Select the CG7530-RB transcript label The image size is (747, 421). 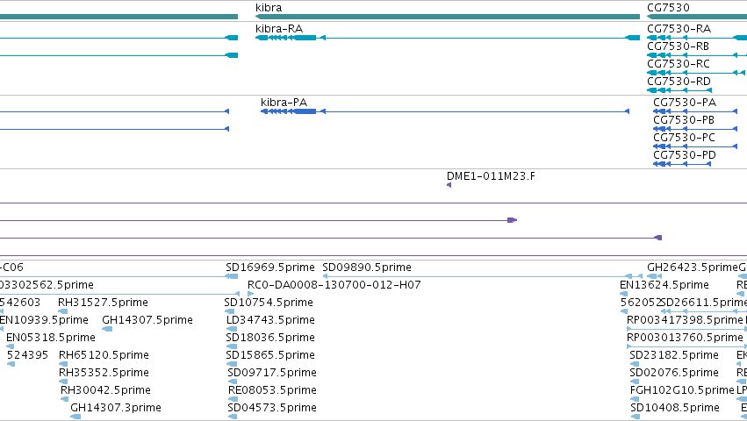(678, 46)
